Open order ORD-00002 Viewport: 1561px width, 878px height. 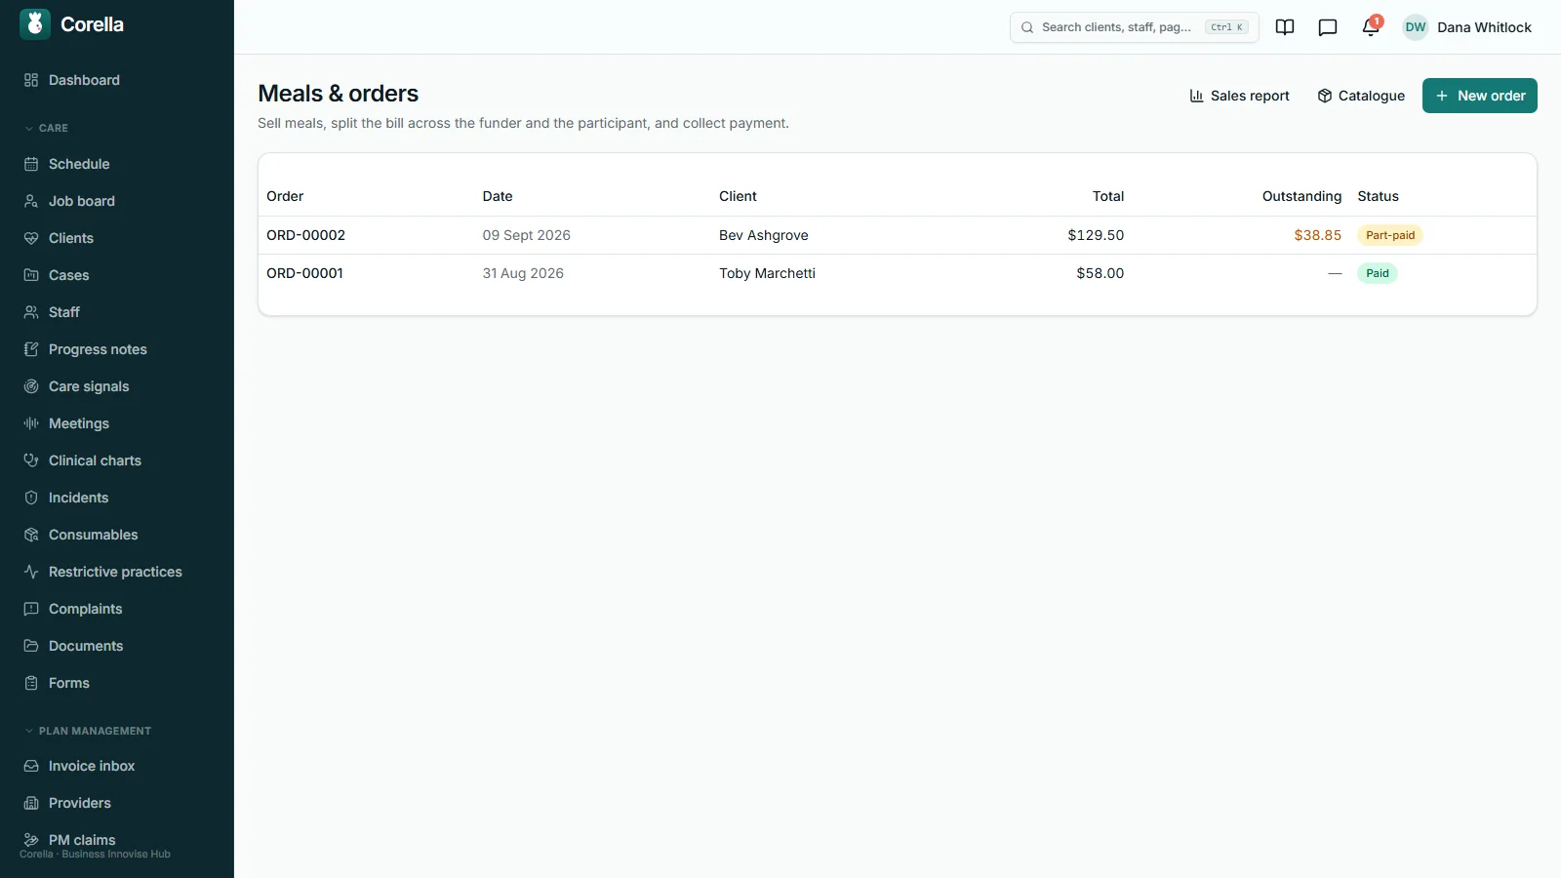[x=305, y=235]
